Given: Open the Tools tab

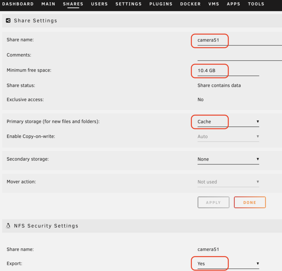Looking at the screenshot, I should click(256, 4).
